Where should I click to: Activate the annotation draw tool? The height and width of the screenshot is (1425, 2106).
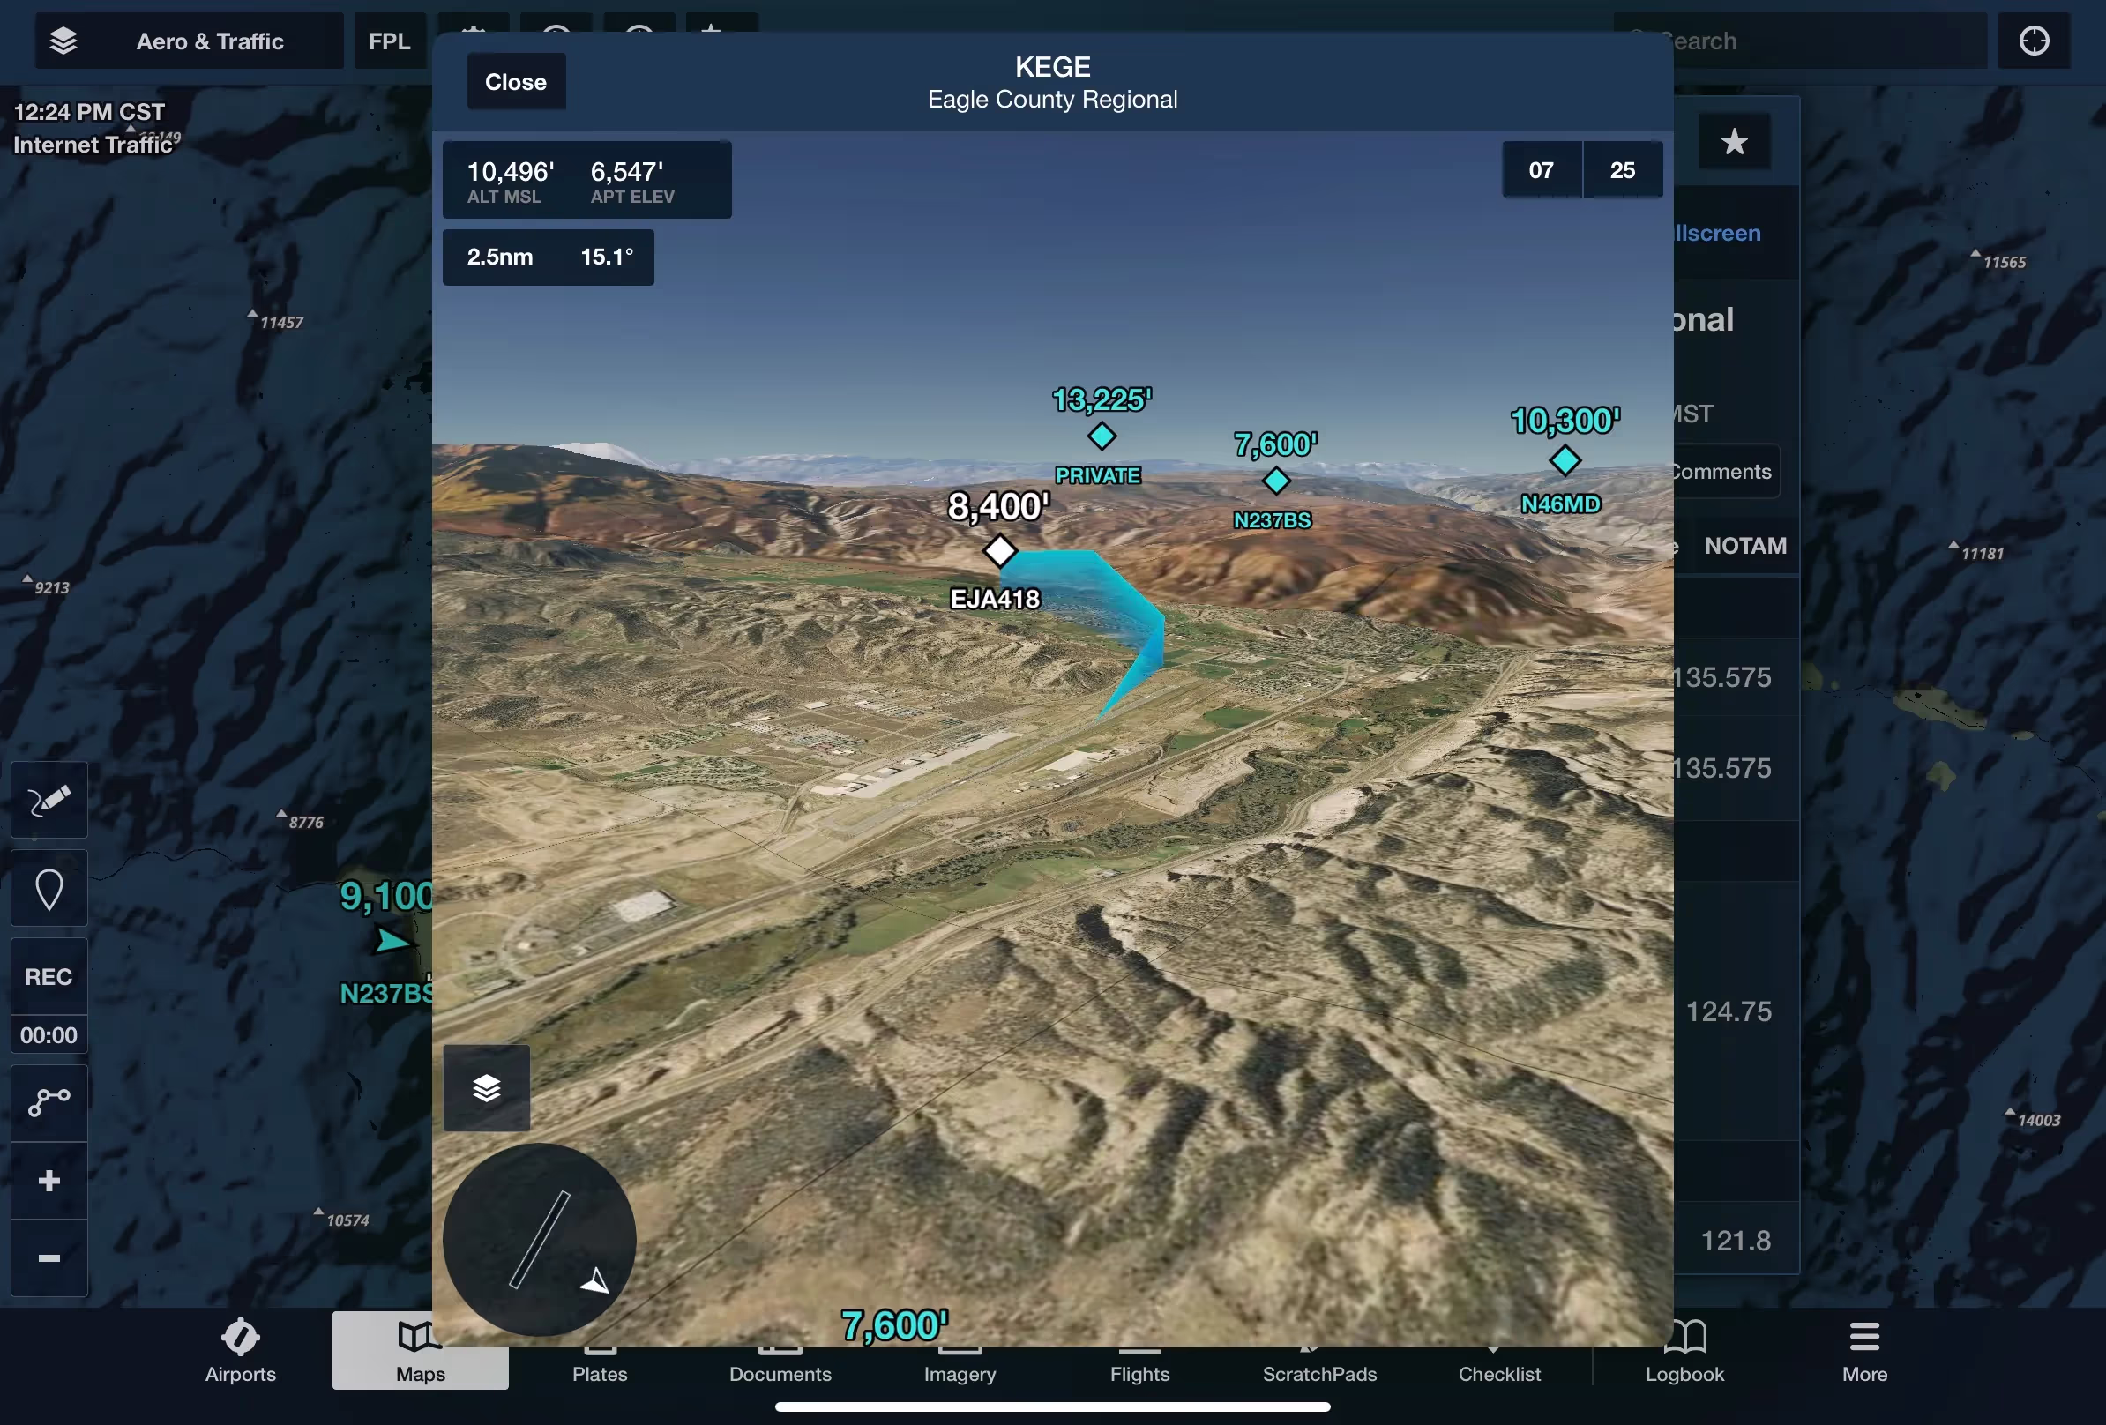pyautogui.click(x=49, y=800)
